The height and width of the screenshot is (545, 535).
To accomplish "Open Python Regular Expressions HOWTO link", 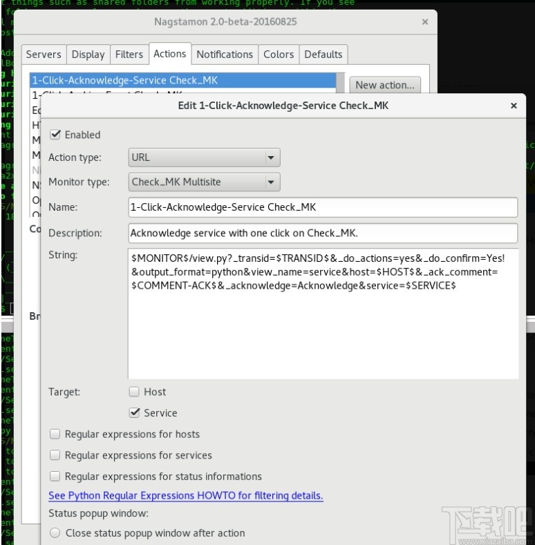I will pos(186,495).
